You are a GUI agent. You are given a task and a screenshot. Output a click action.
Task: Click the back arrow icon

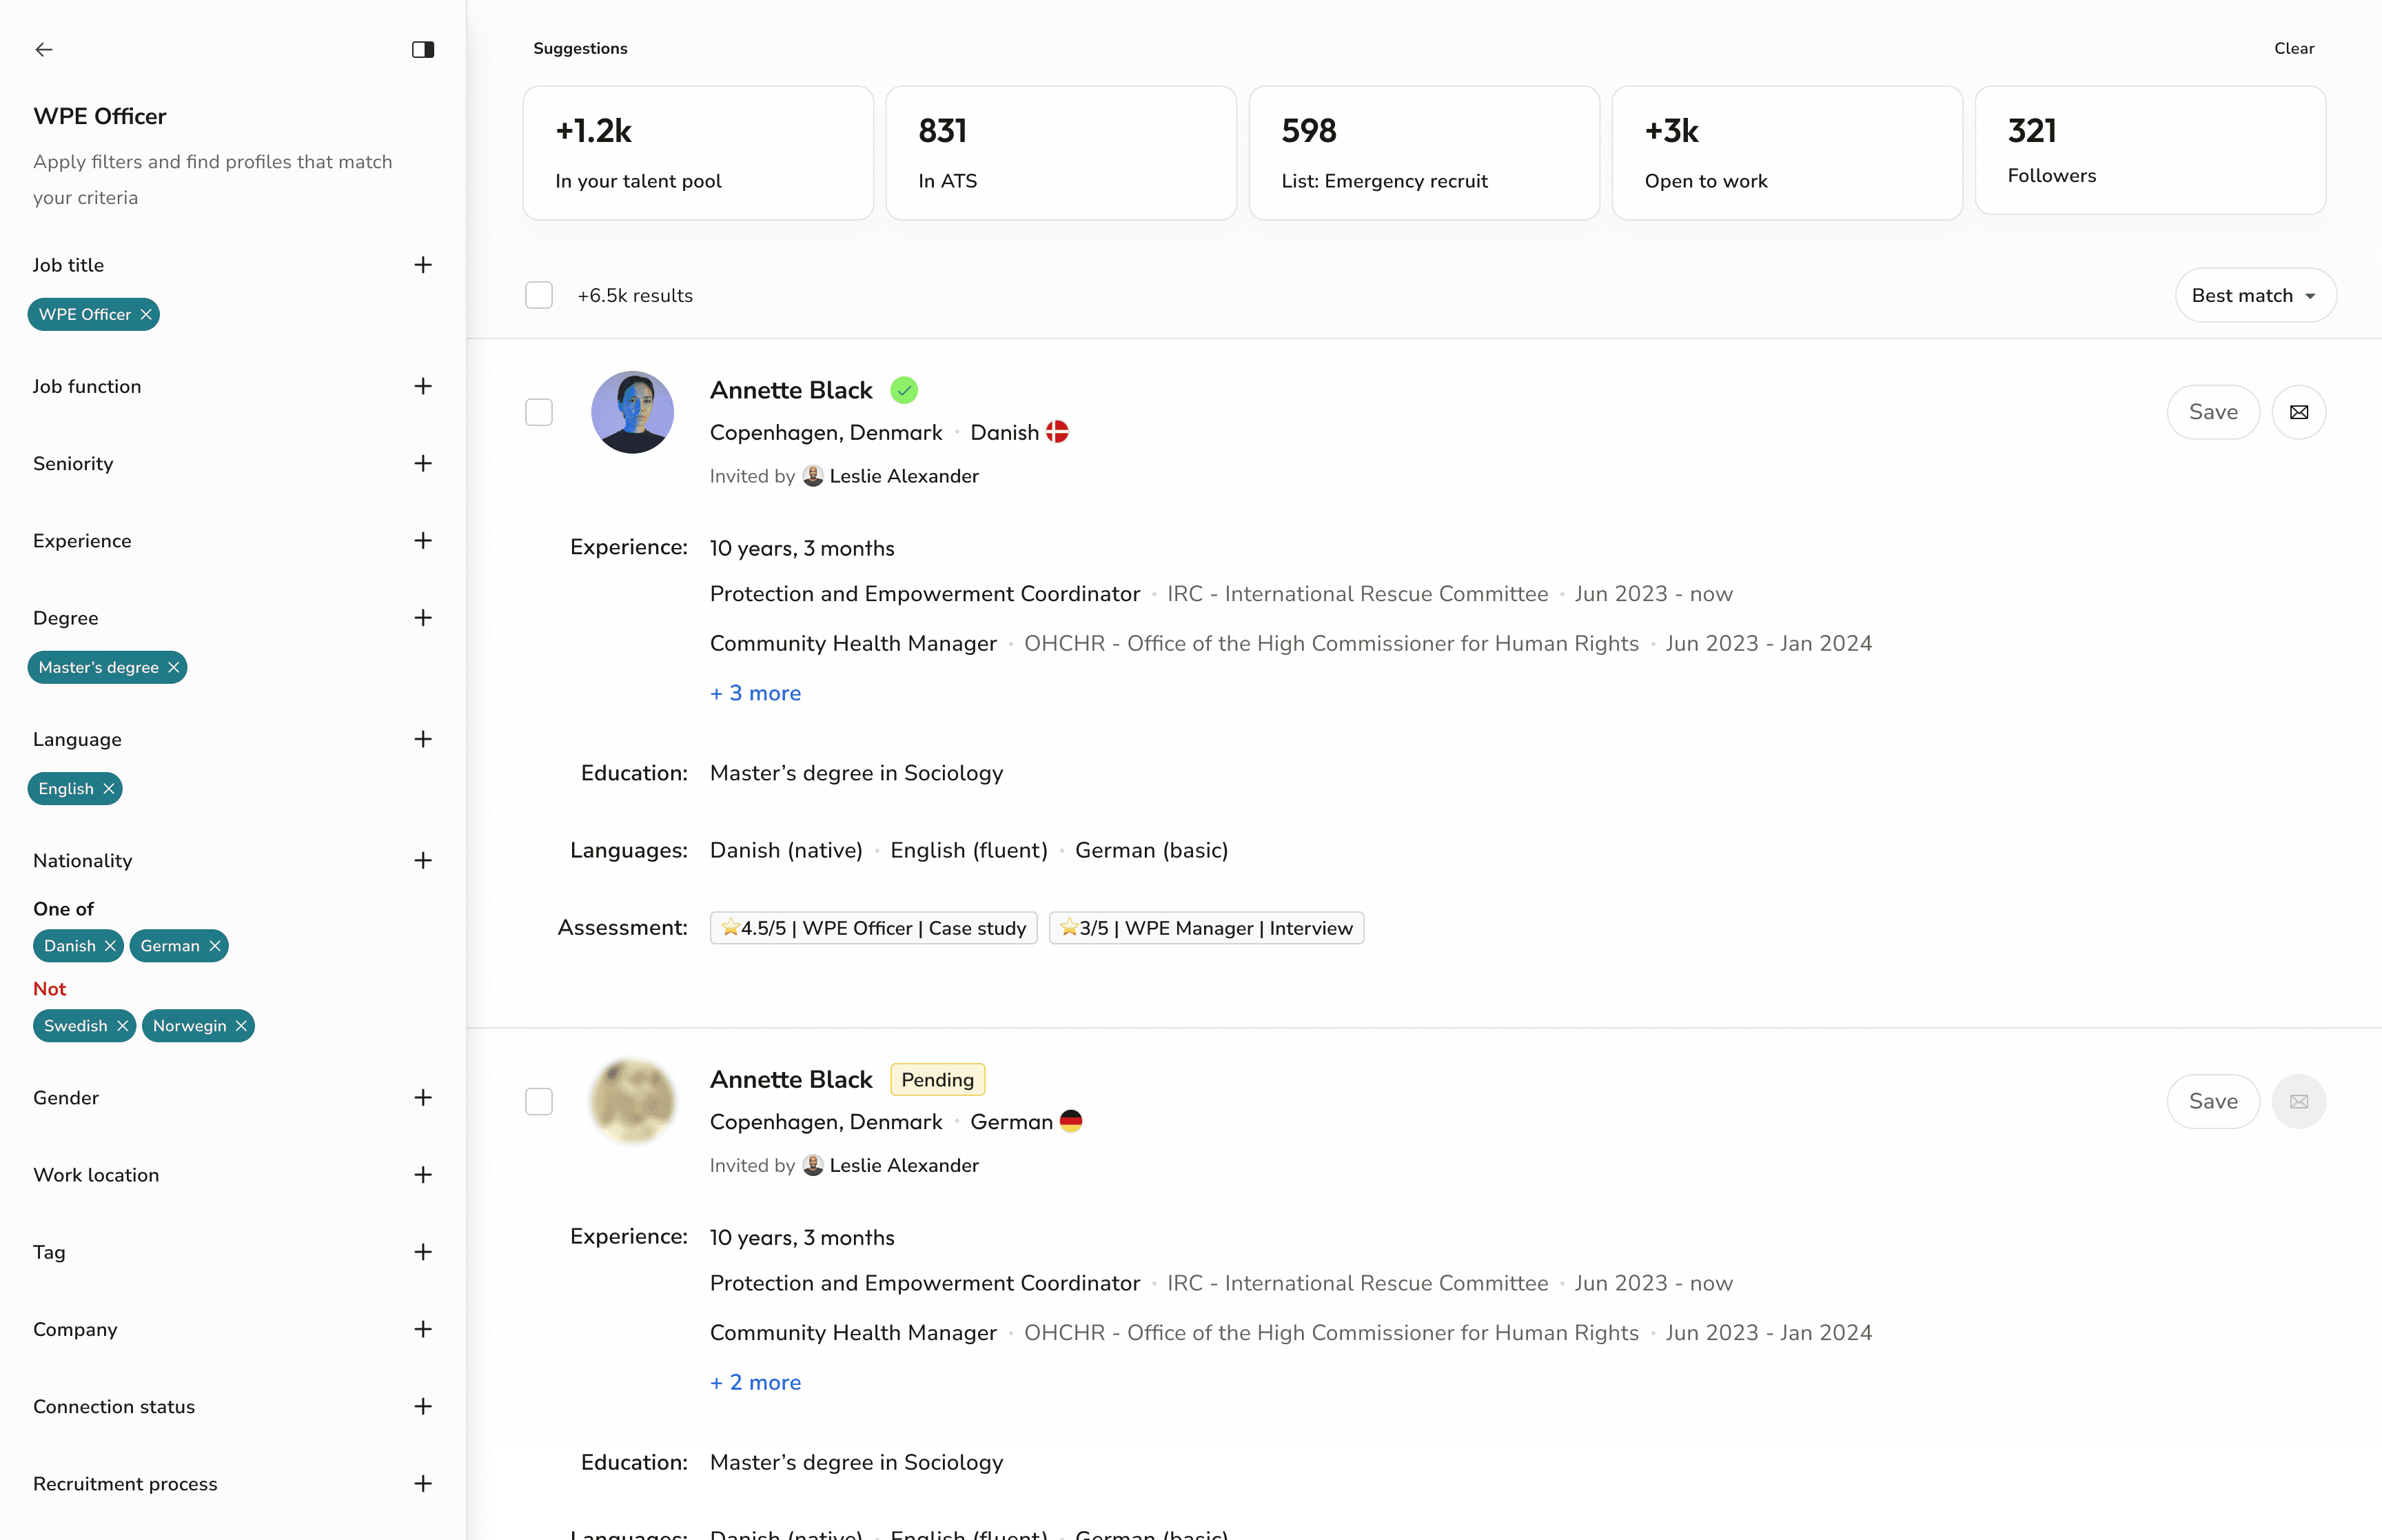[x=44, y=49]
